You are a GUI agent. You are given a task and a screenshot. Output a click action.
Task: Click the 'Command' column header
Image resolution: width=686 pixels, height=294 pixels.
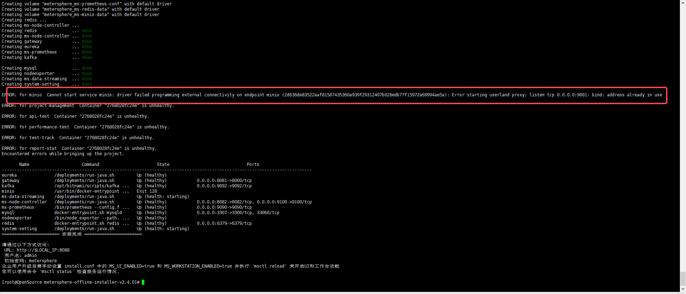(x=90, y=164)
